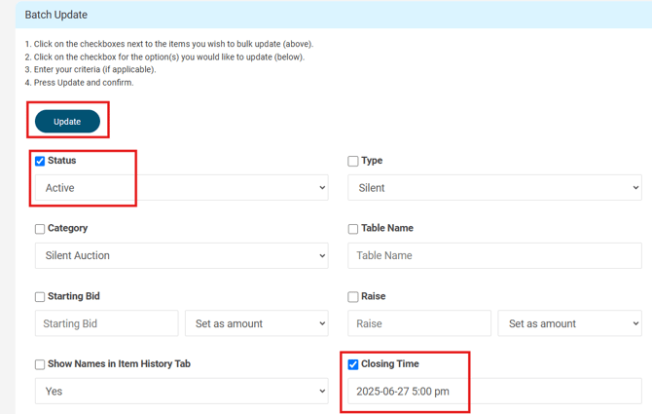This screenshot has height=414, width=652.
Task: Uncheck the Status checkbox
Action: (40, 161)
